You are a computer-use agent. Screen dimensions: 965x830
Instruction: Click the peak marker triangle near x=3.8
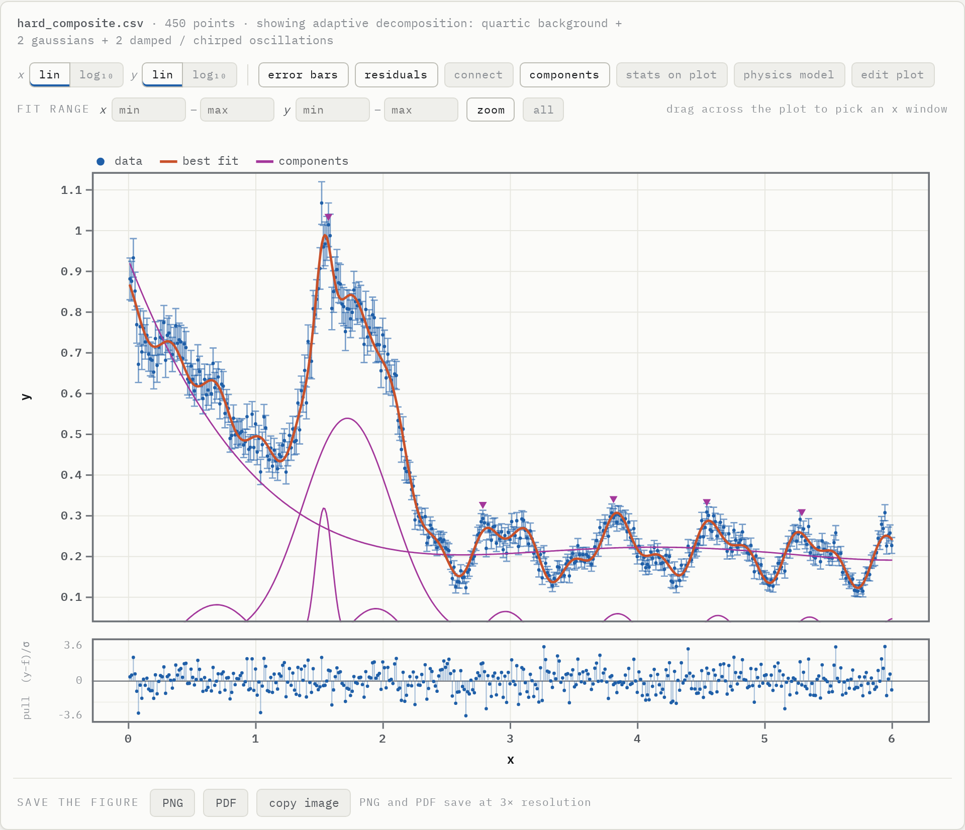point(614,499)
